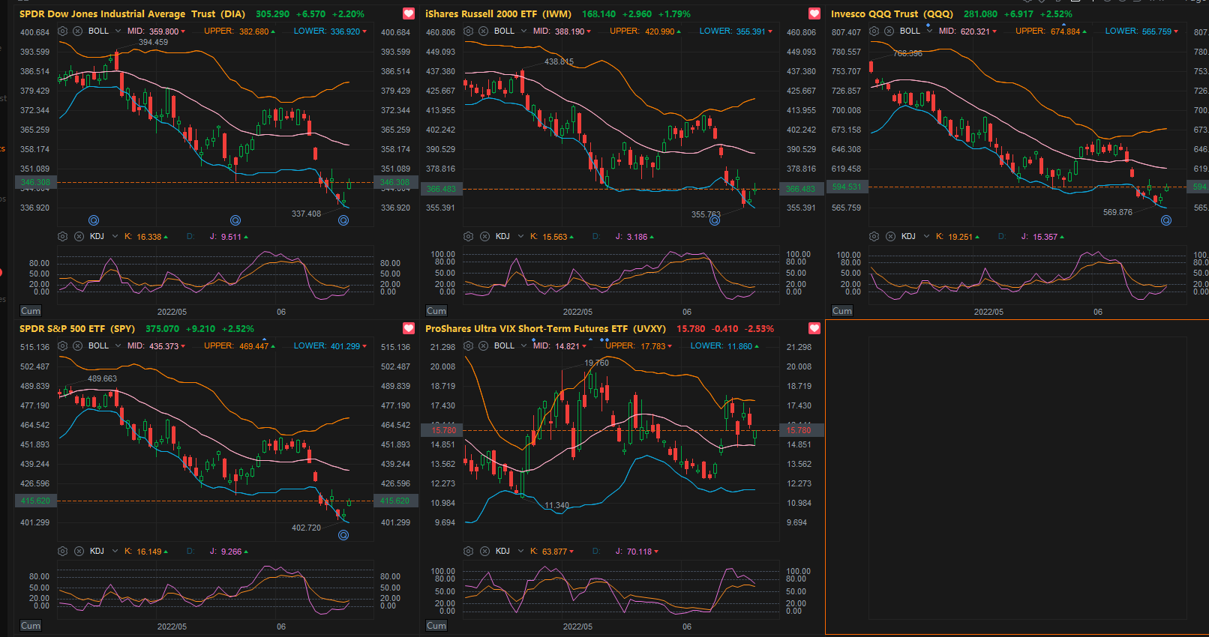This screenshot has width=1209, height=637.
Task: Remove BOLL indicator from IWM chart
Action: point(484,31)
